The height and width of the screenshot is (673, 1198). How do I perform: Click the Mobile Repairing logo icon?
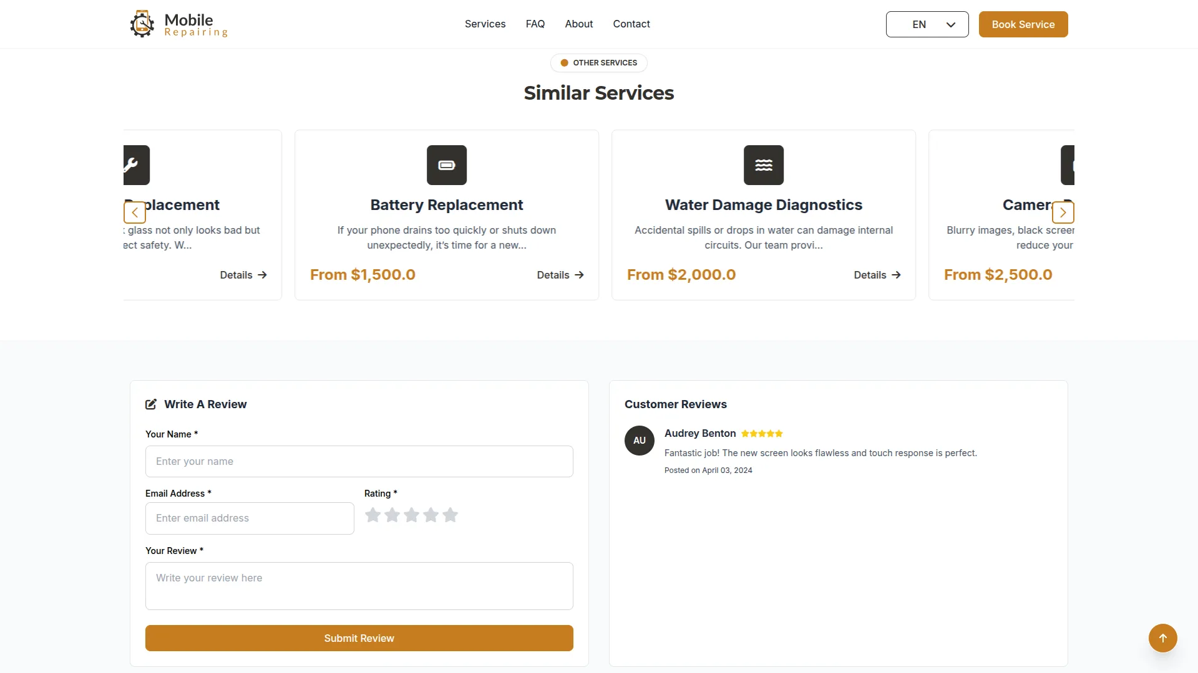tap(142, 24)
